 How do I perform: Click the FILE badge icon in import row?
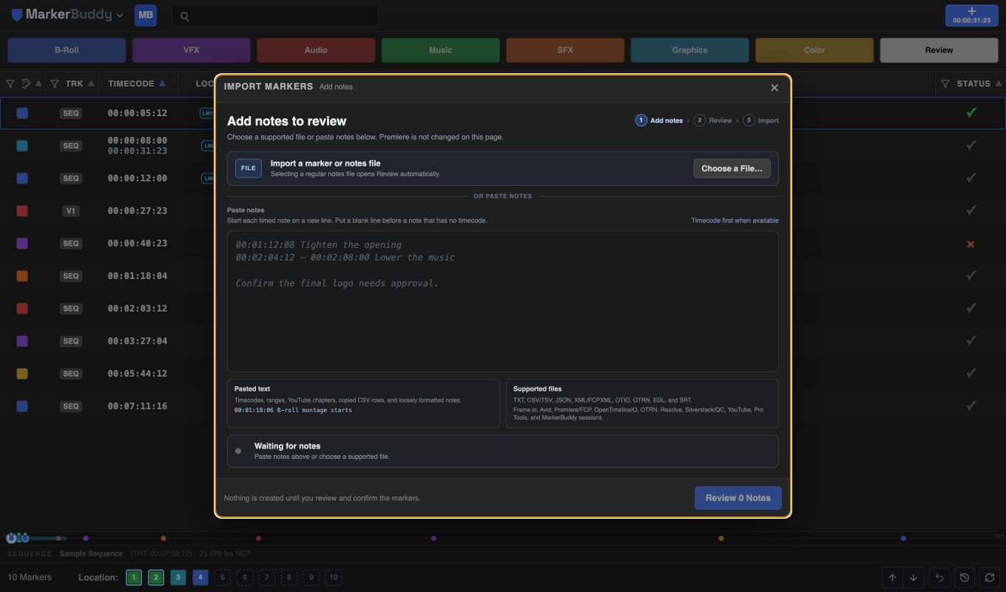[x=249, y=168]
